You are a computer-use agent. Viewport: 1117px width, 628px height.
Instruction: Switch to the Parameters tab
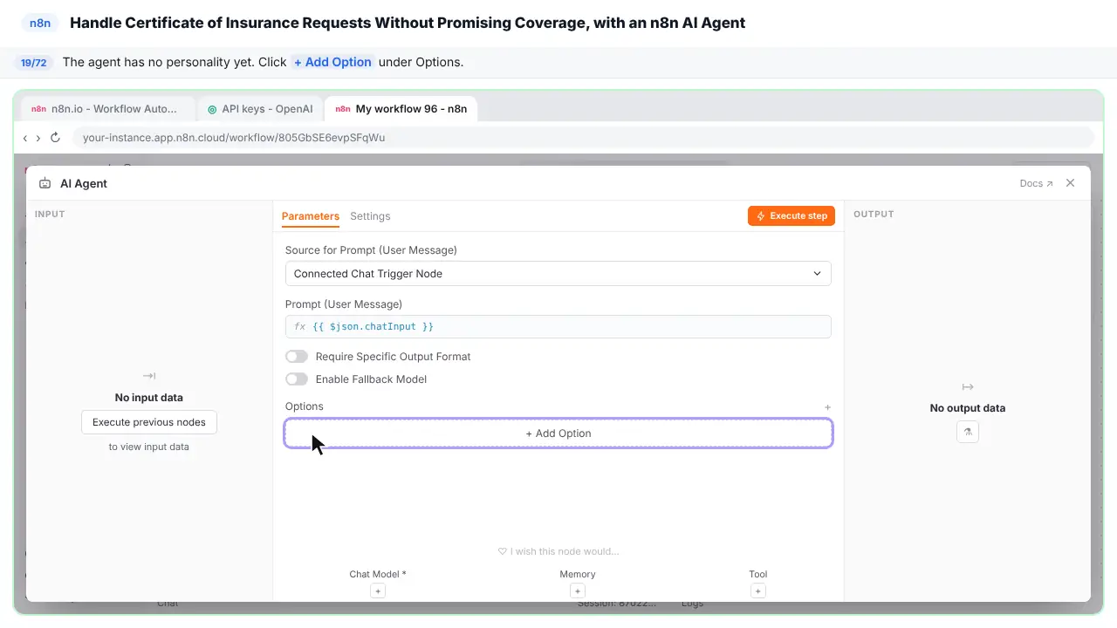[x=311, y=216]
